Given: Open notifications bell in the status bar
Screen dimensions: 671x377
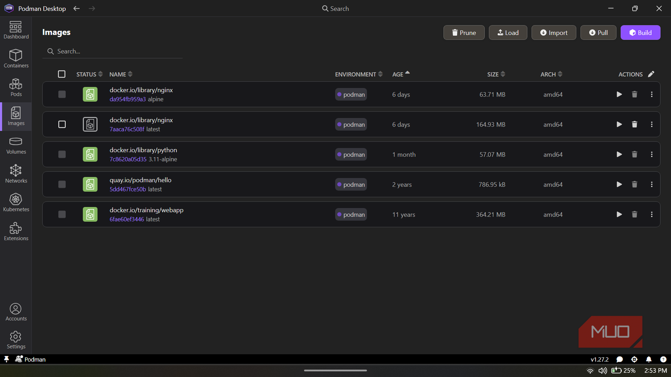Looking at the screenshot, I should [649, 359].
